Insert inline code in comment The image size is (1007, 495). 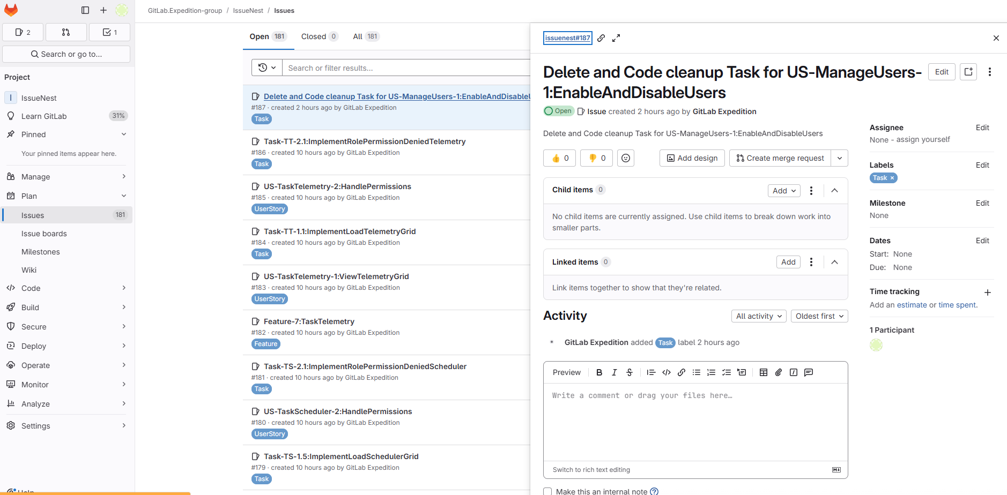point(667,372)
